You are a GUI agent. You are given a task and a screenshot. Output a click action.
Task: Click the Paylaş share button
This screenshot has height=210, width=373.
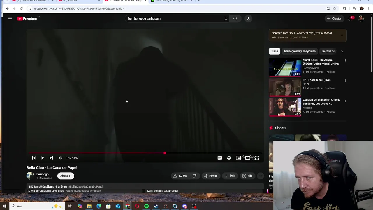[x=211, y=176]
